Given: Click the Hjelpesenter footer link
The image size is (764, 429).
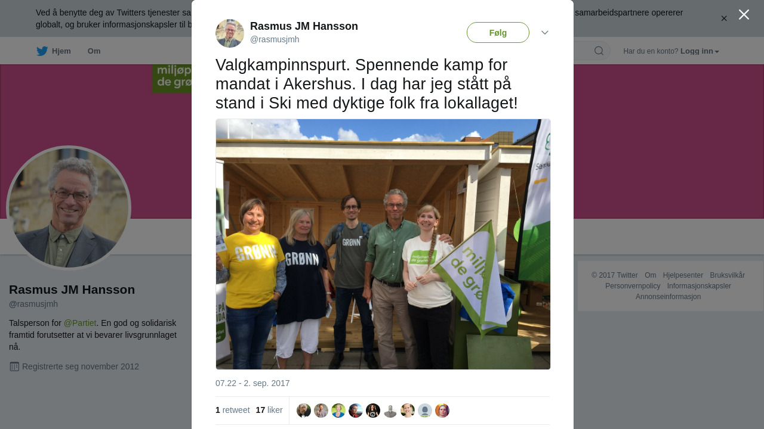Looking at the screenshot, I should [x=683, y=275].
